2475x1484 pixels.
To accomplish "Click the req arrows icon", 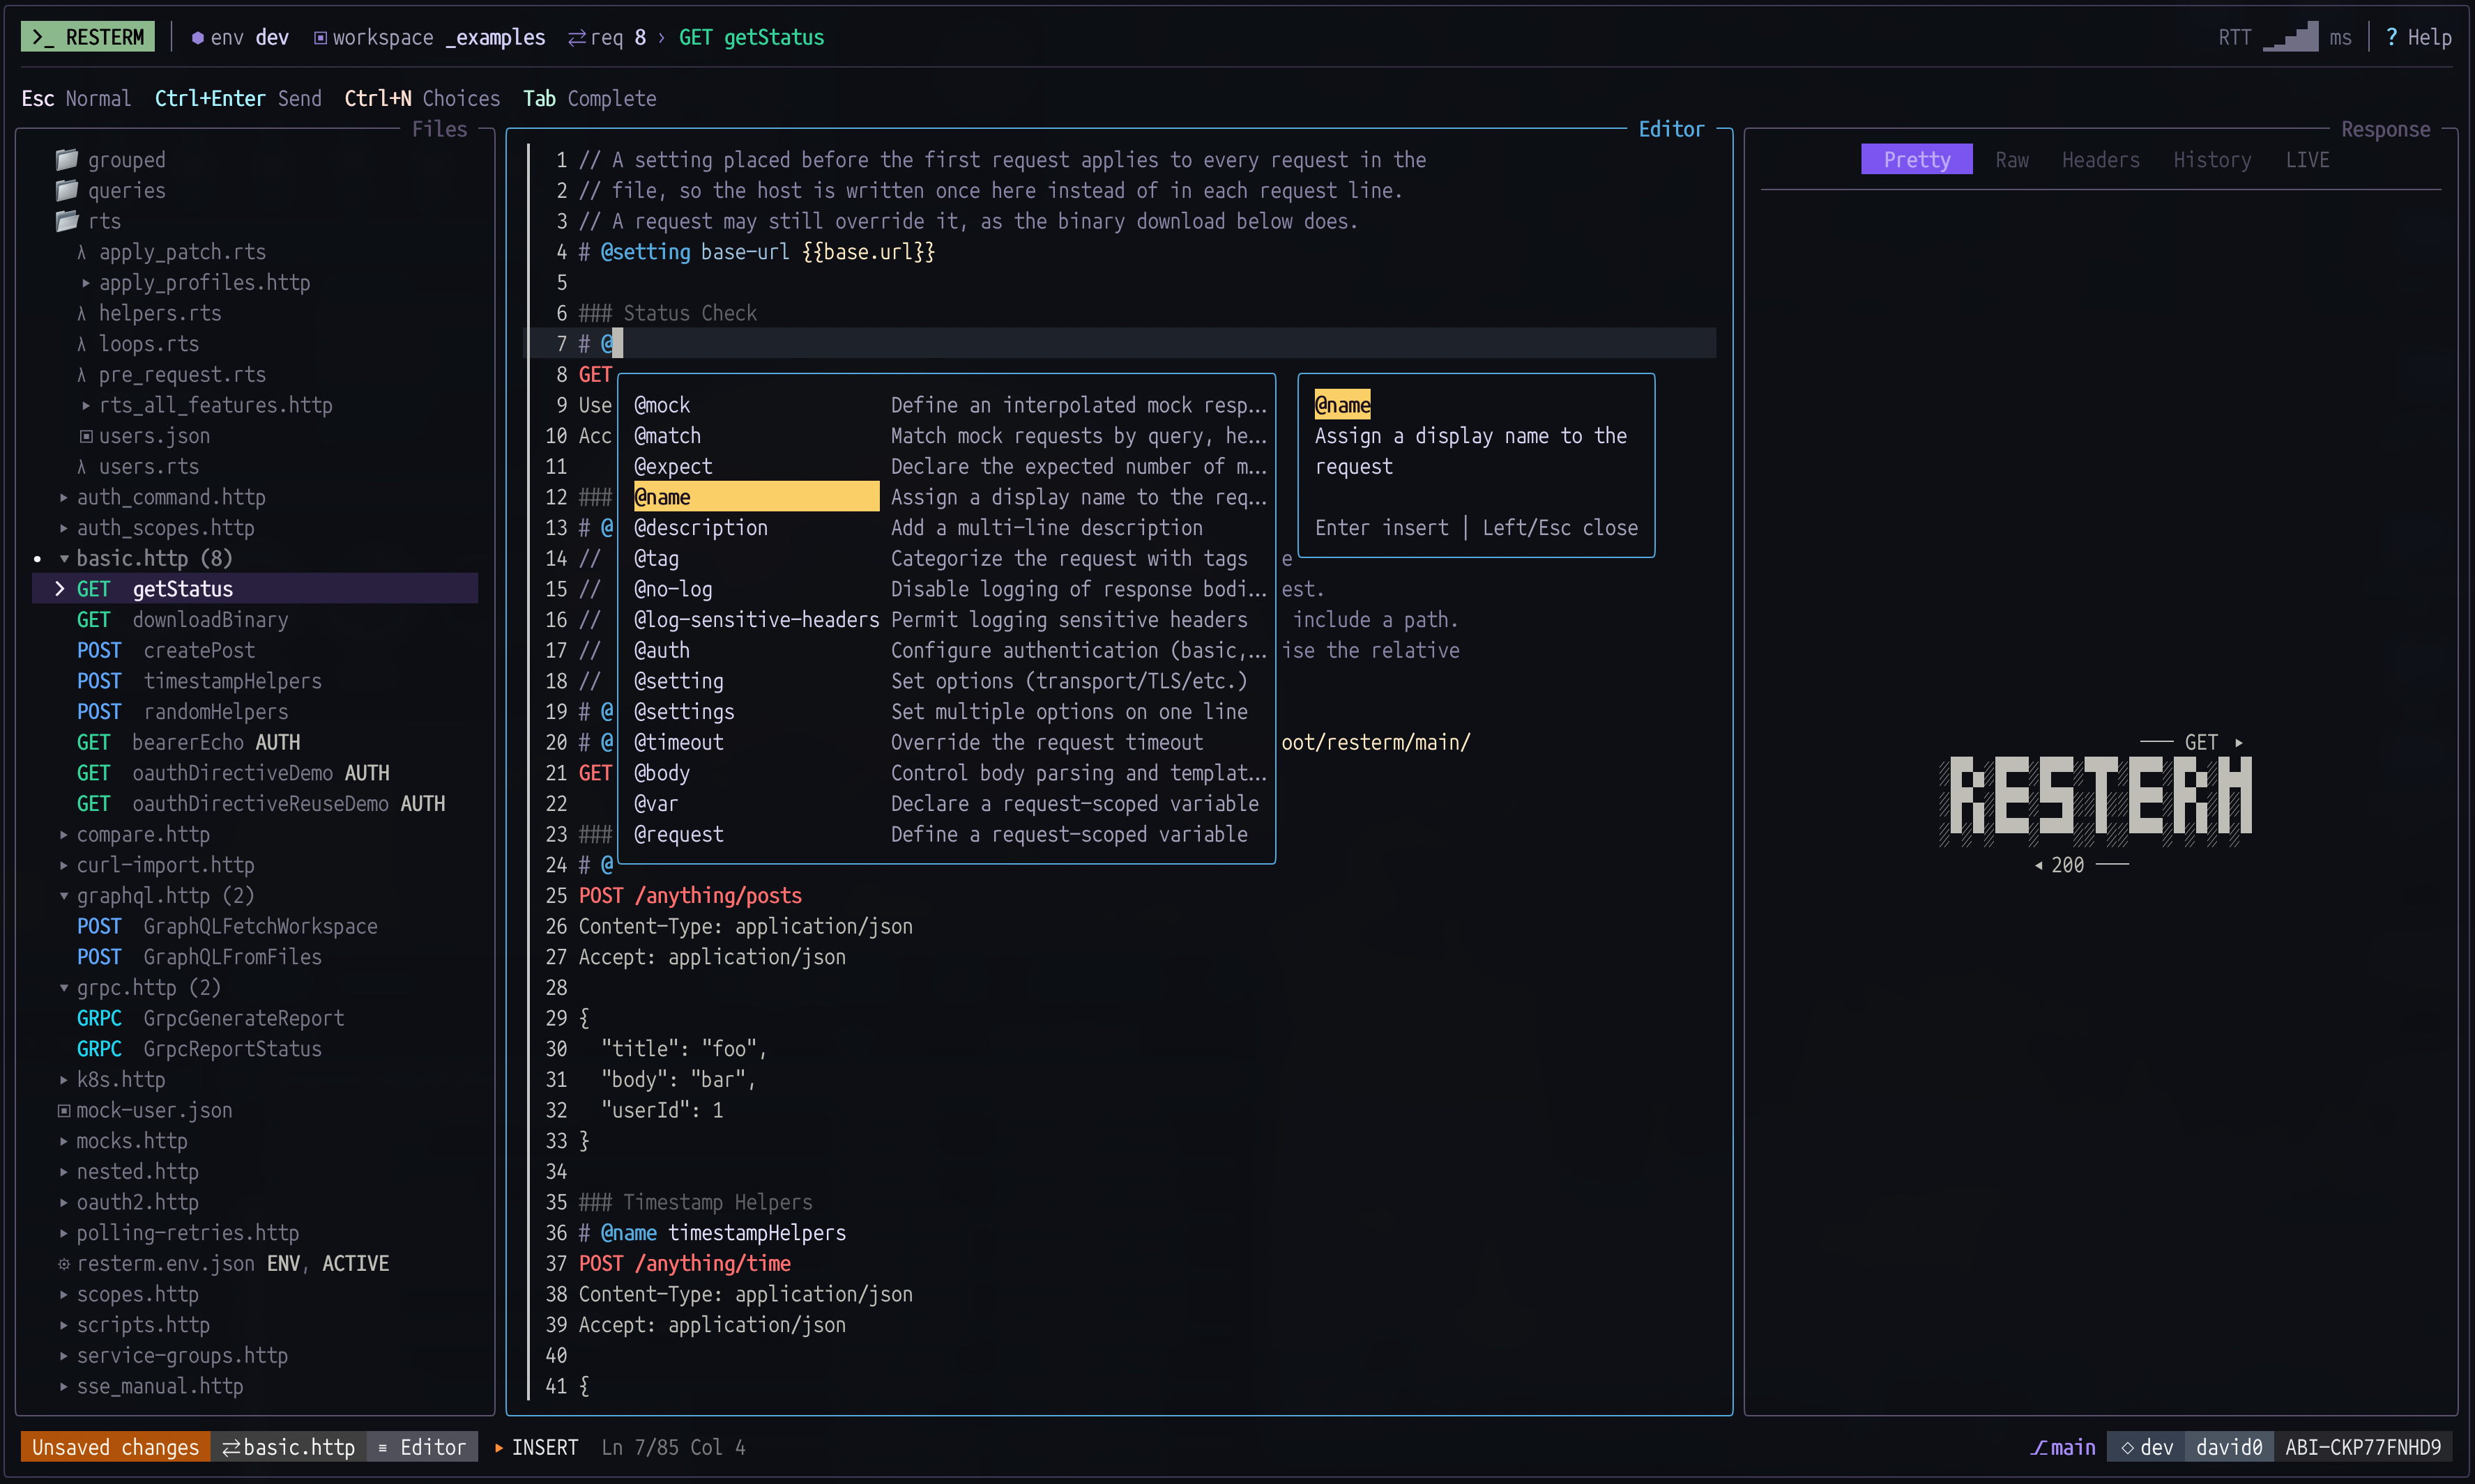I will (x=577, y=38).
